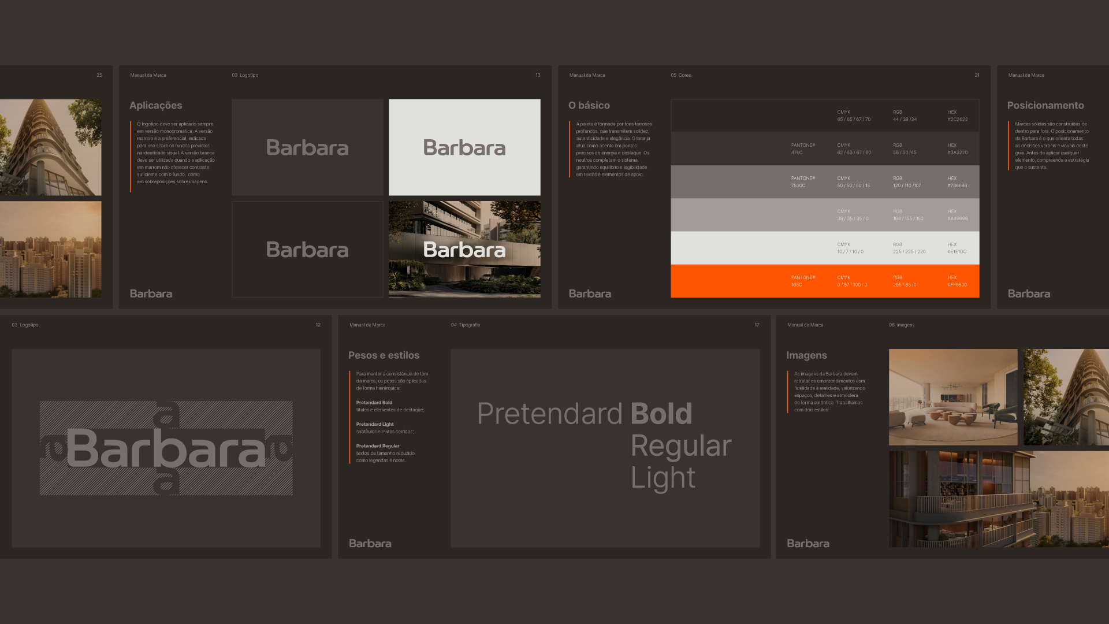The image size is (1109, 624).
Task: Click the large 'Pretendard Bold' specimen text
Action: point(585,414)
